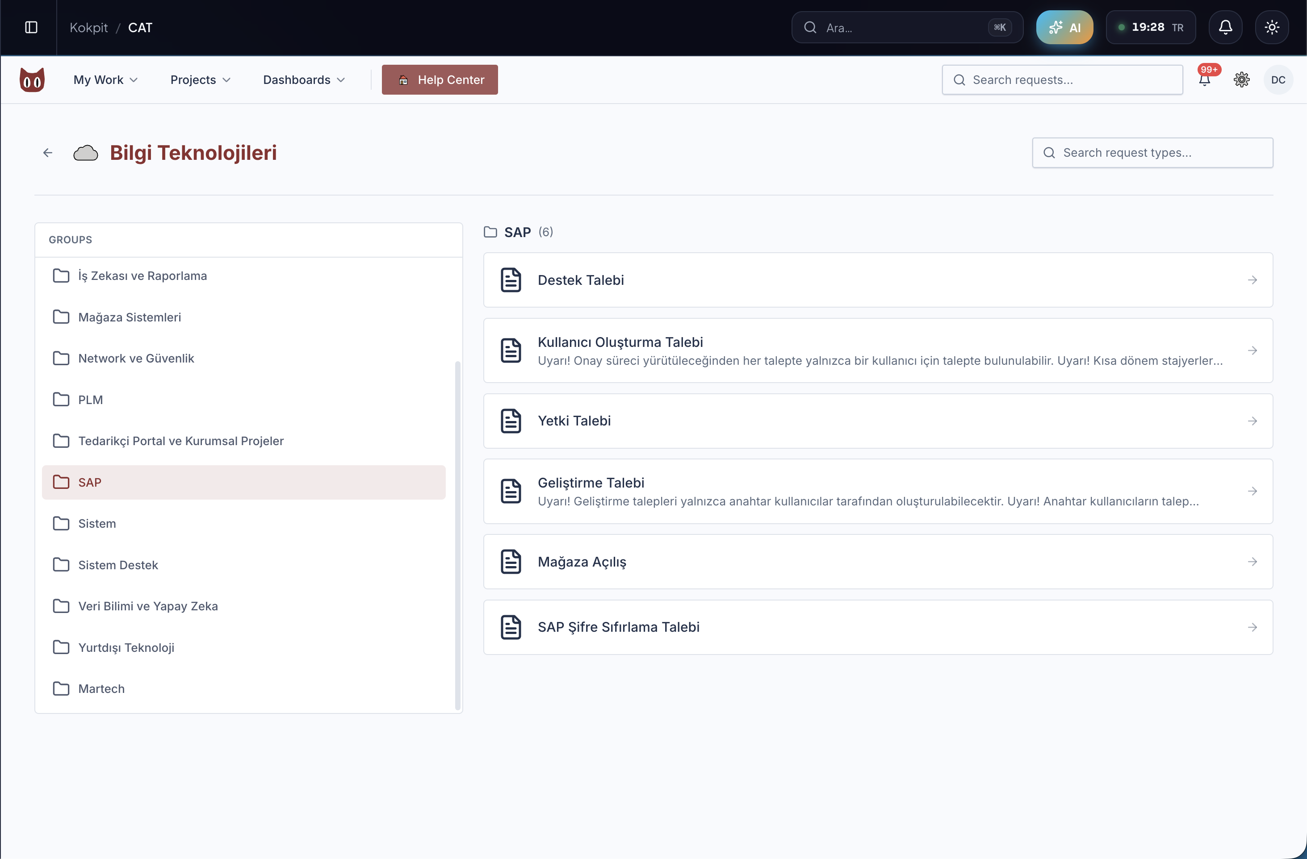Click the CAT cat-face logo
This screenshot has height=859, width=1307.
pyautogui.click(x=32, y=79)
